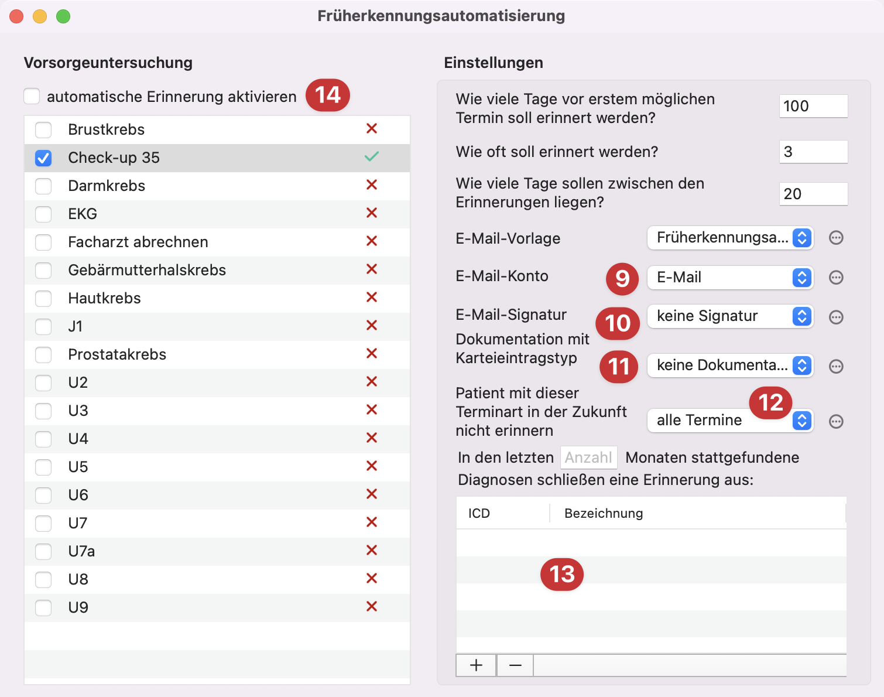Image resolution: width=884 pixels, height=697 pixels.
Task: Open options icon next to E-Mail-Konto
Action: click(x=836, y=278)
